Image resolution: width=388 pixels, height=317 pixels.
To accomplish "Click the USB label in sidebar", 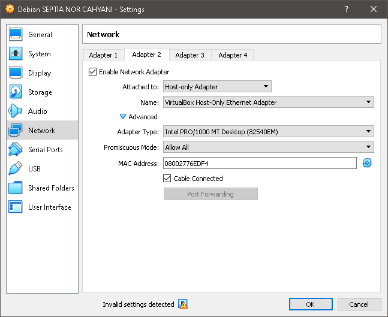I will [x=34, y=168].
